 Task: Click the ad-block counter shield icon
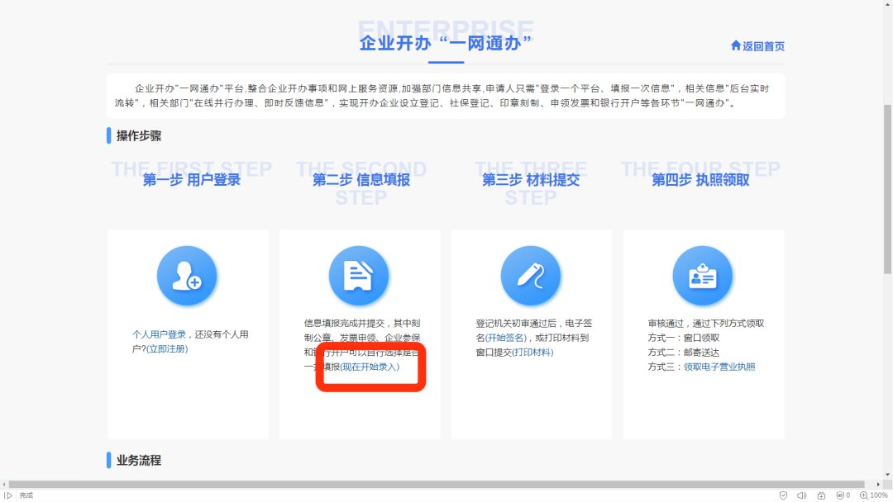point(841,495)
